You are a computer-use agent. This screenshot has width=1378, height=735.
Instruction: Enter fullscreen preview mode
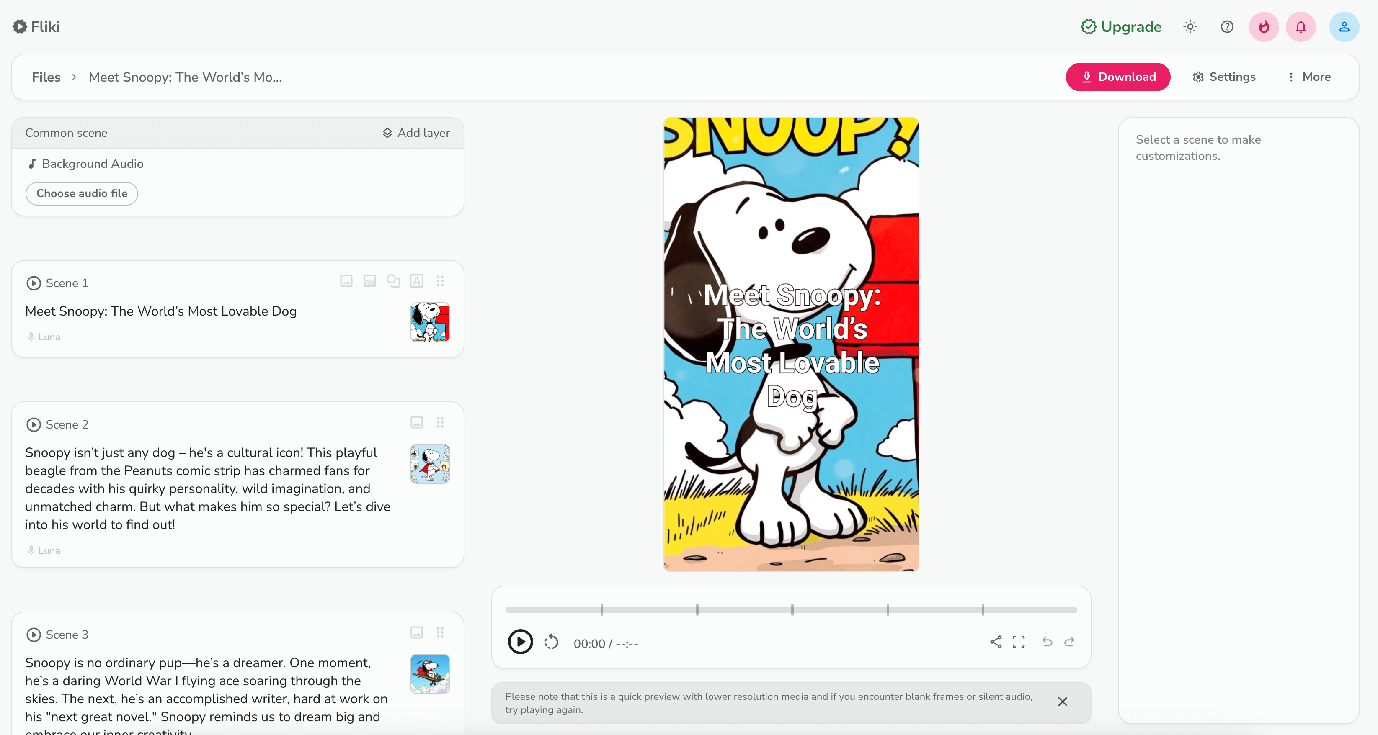1019,642
